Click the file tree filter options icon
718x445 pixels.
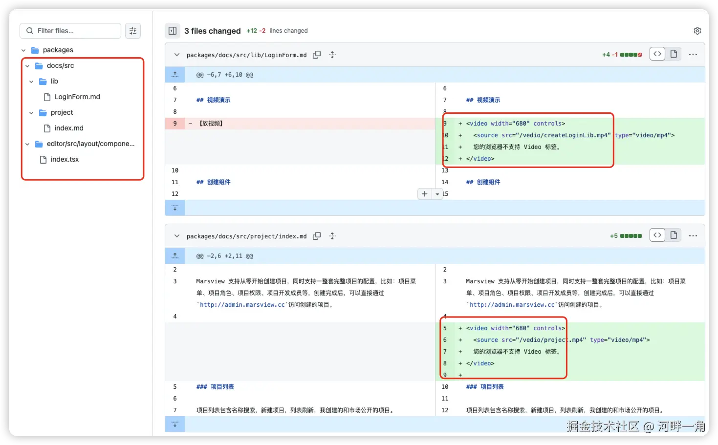[x=133, y=31]
